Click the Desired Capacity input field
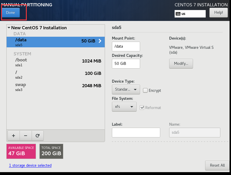 click(126, 64)
